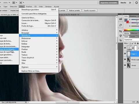The width and height of the screenshot is (139, 104).
Task: Click the Fondo layer thumbnail
Action: [129, 65]
